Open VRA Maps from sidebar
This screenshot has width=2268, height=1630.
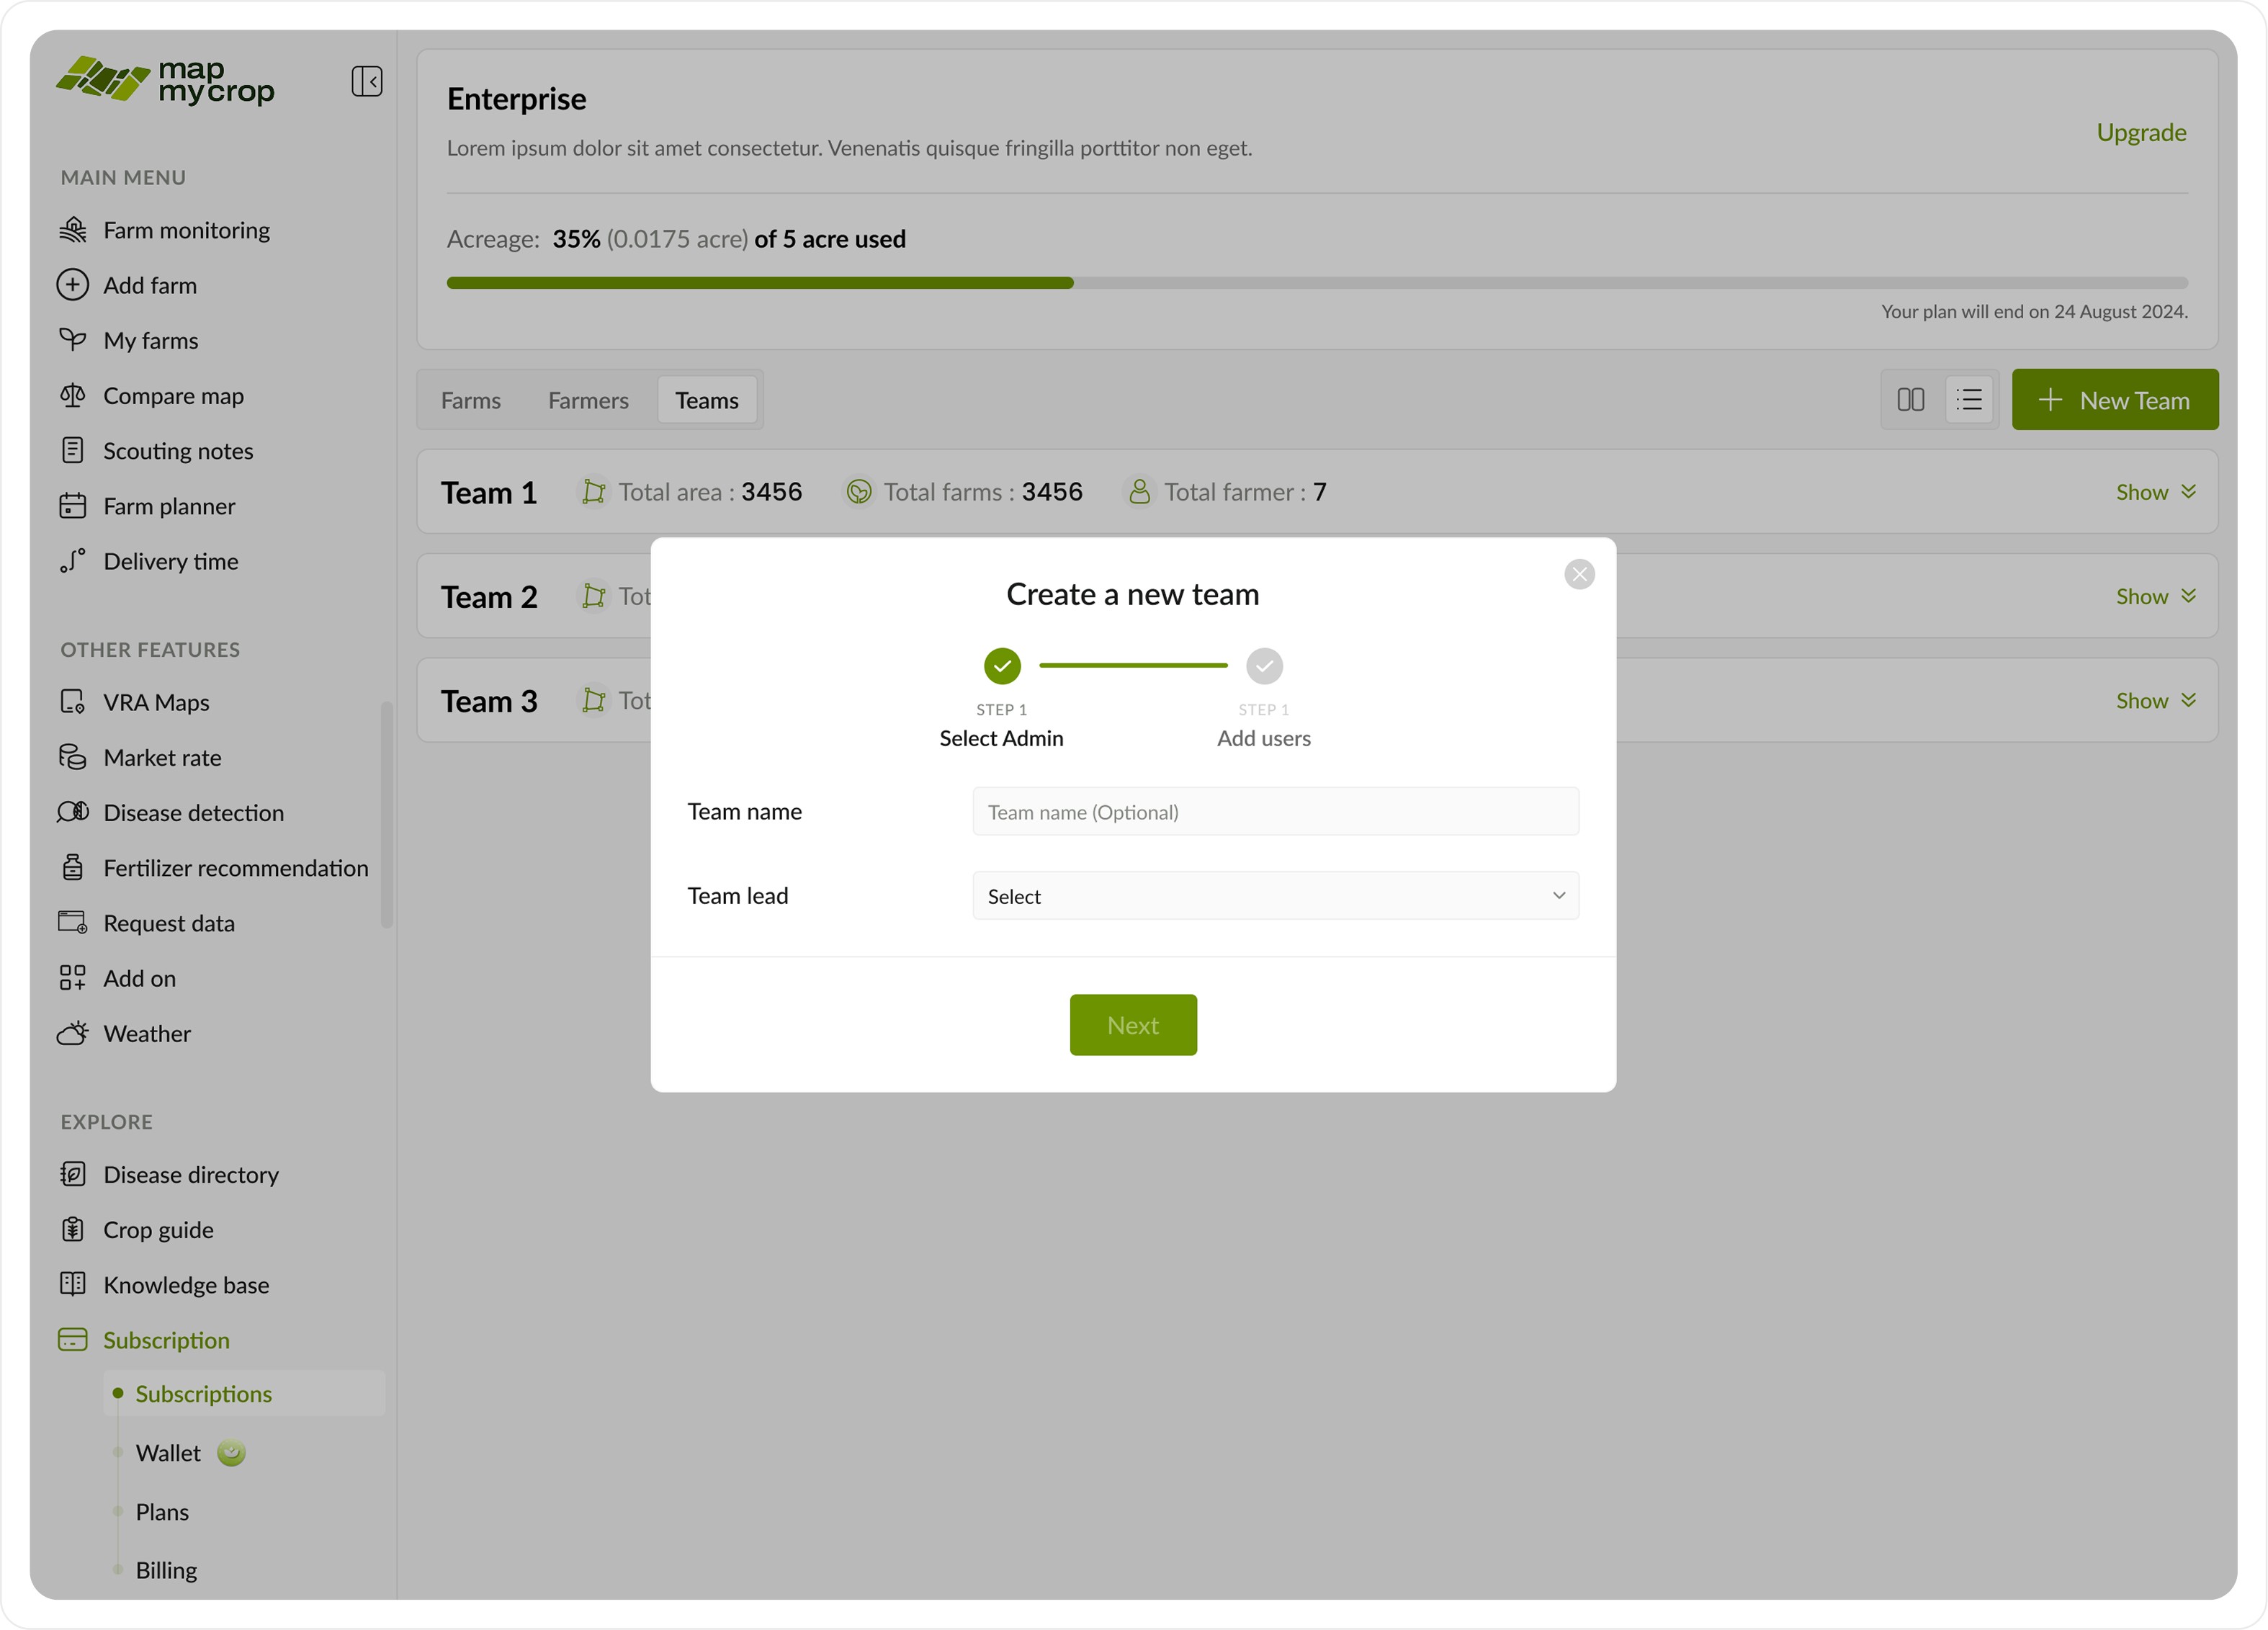(x=156, y=703)
